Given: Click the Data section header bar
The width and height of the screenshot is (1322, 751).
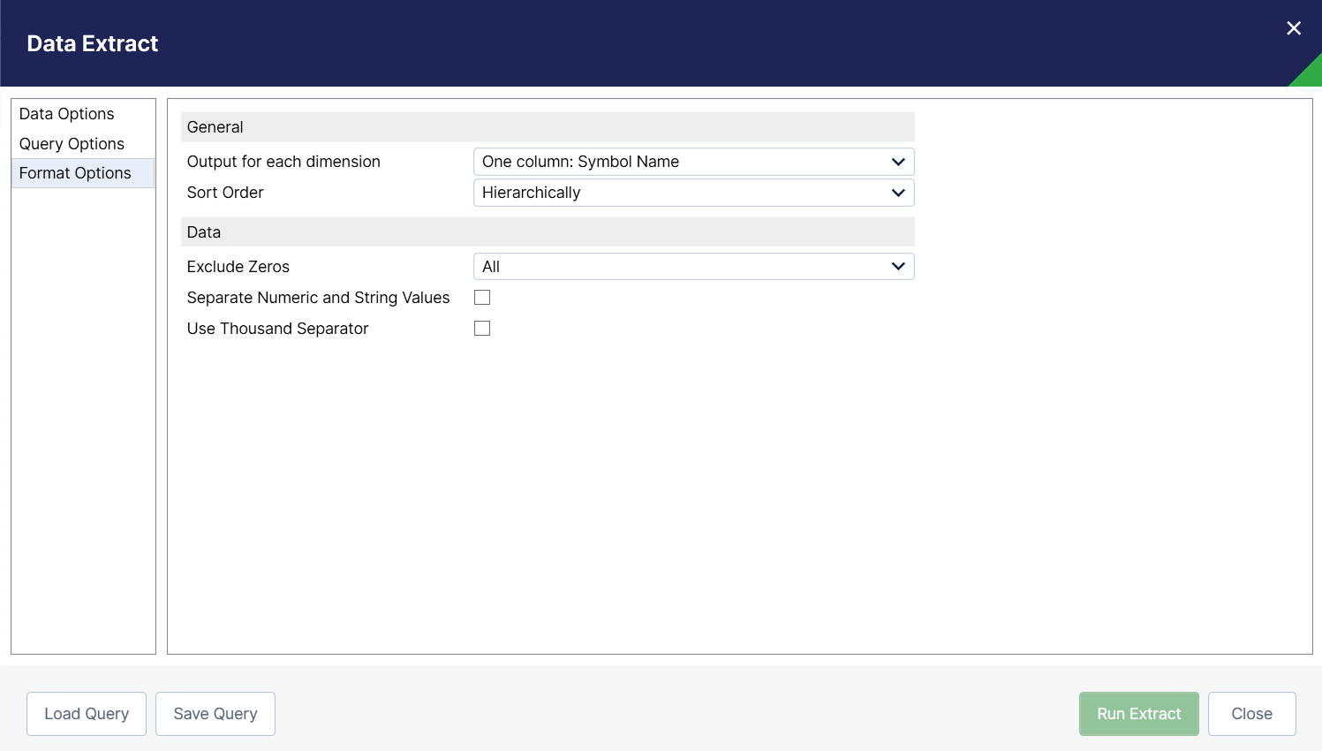Looking at the screenshot, I should pos(548,232).
